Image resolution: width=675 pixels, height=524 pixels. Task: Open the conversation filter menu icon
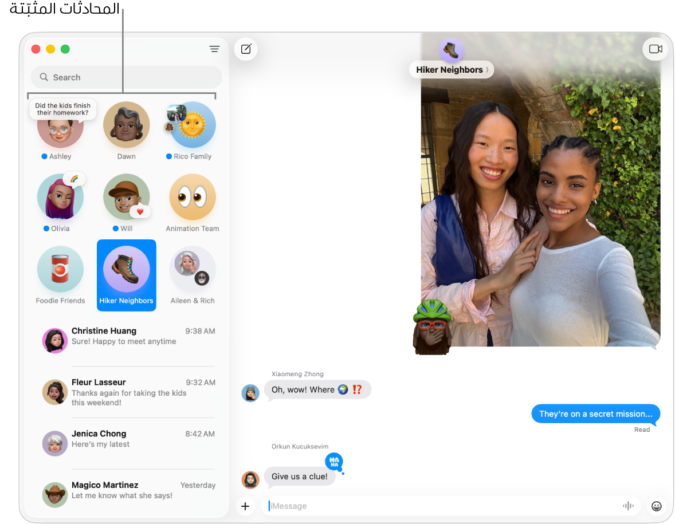pos(214,49)
